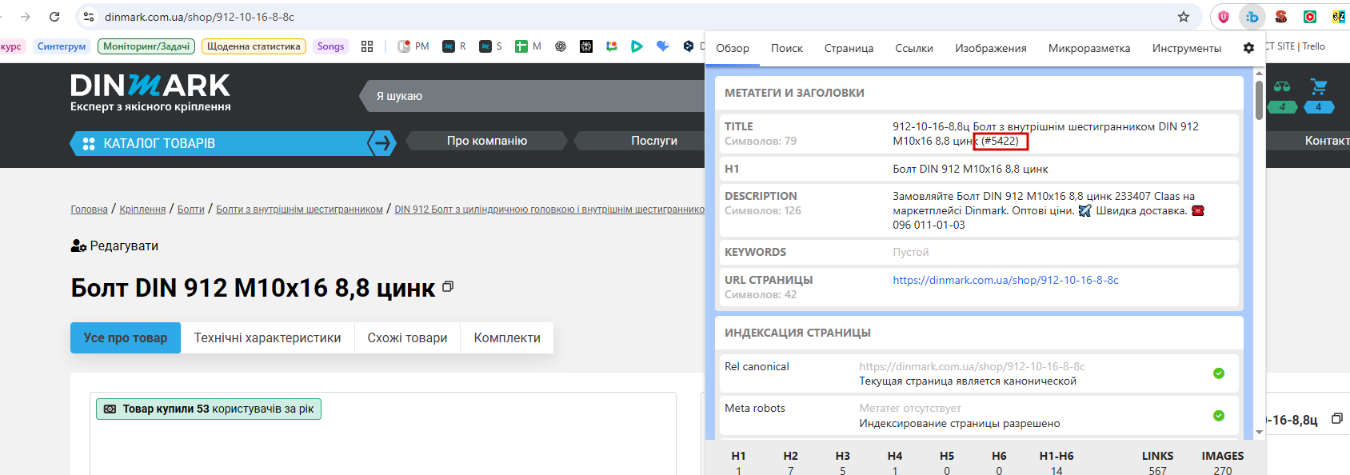Open the PM bookmark

[x=413, y=46]
